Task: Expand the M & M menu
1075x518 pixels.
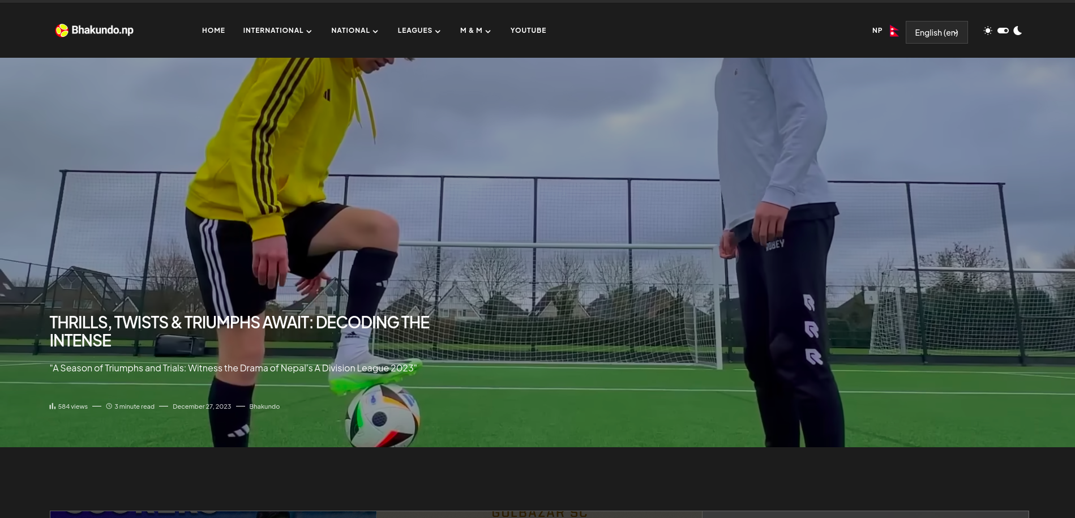Action: coord(476,31)
